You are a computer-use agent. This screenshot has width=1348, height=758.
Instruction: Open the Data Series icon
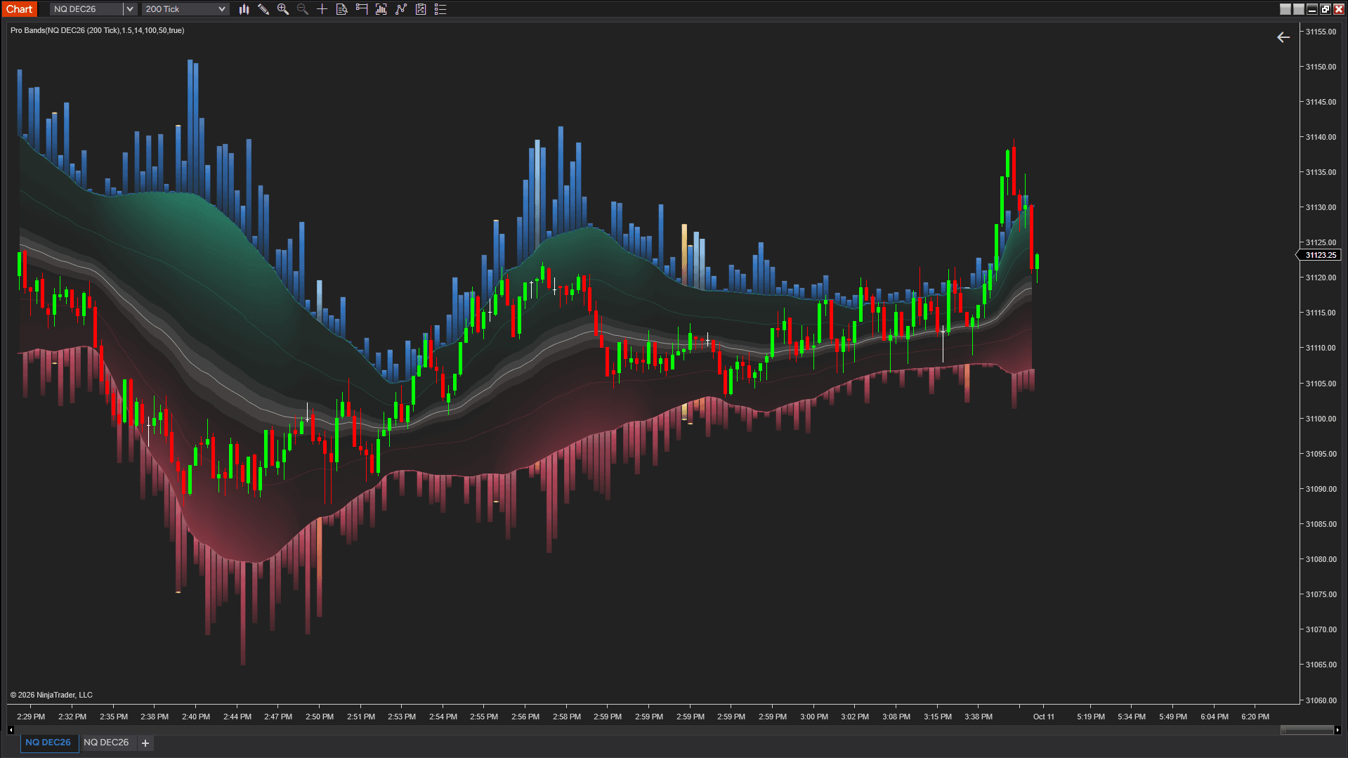point(342,9)
